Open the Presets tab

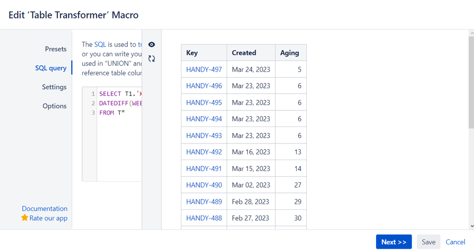56,49
